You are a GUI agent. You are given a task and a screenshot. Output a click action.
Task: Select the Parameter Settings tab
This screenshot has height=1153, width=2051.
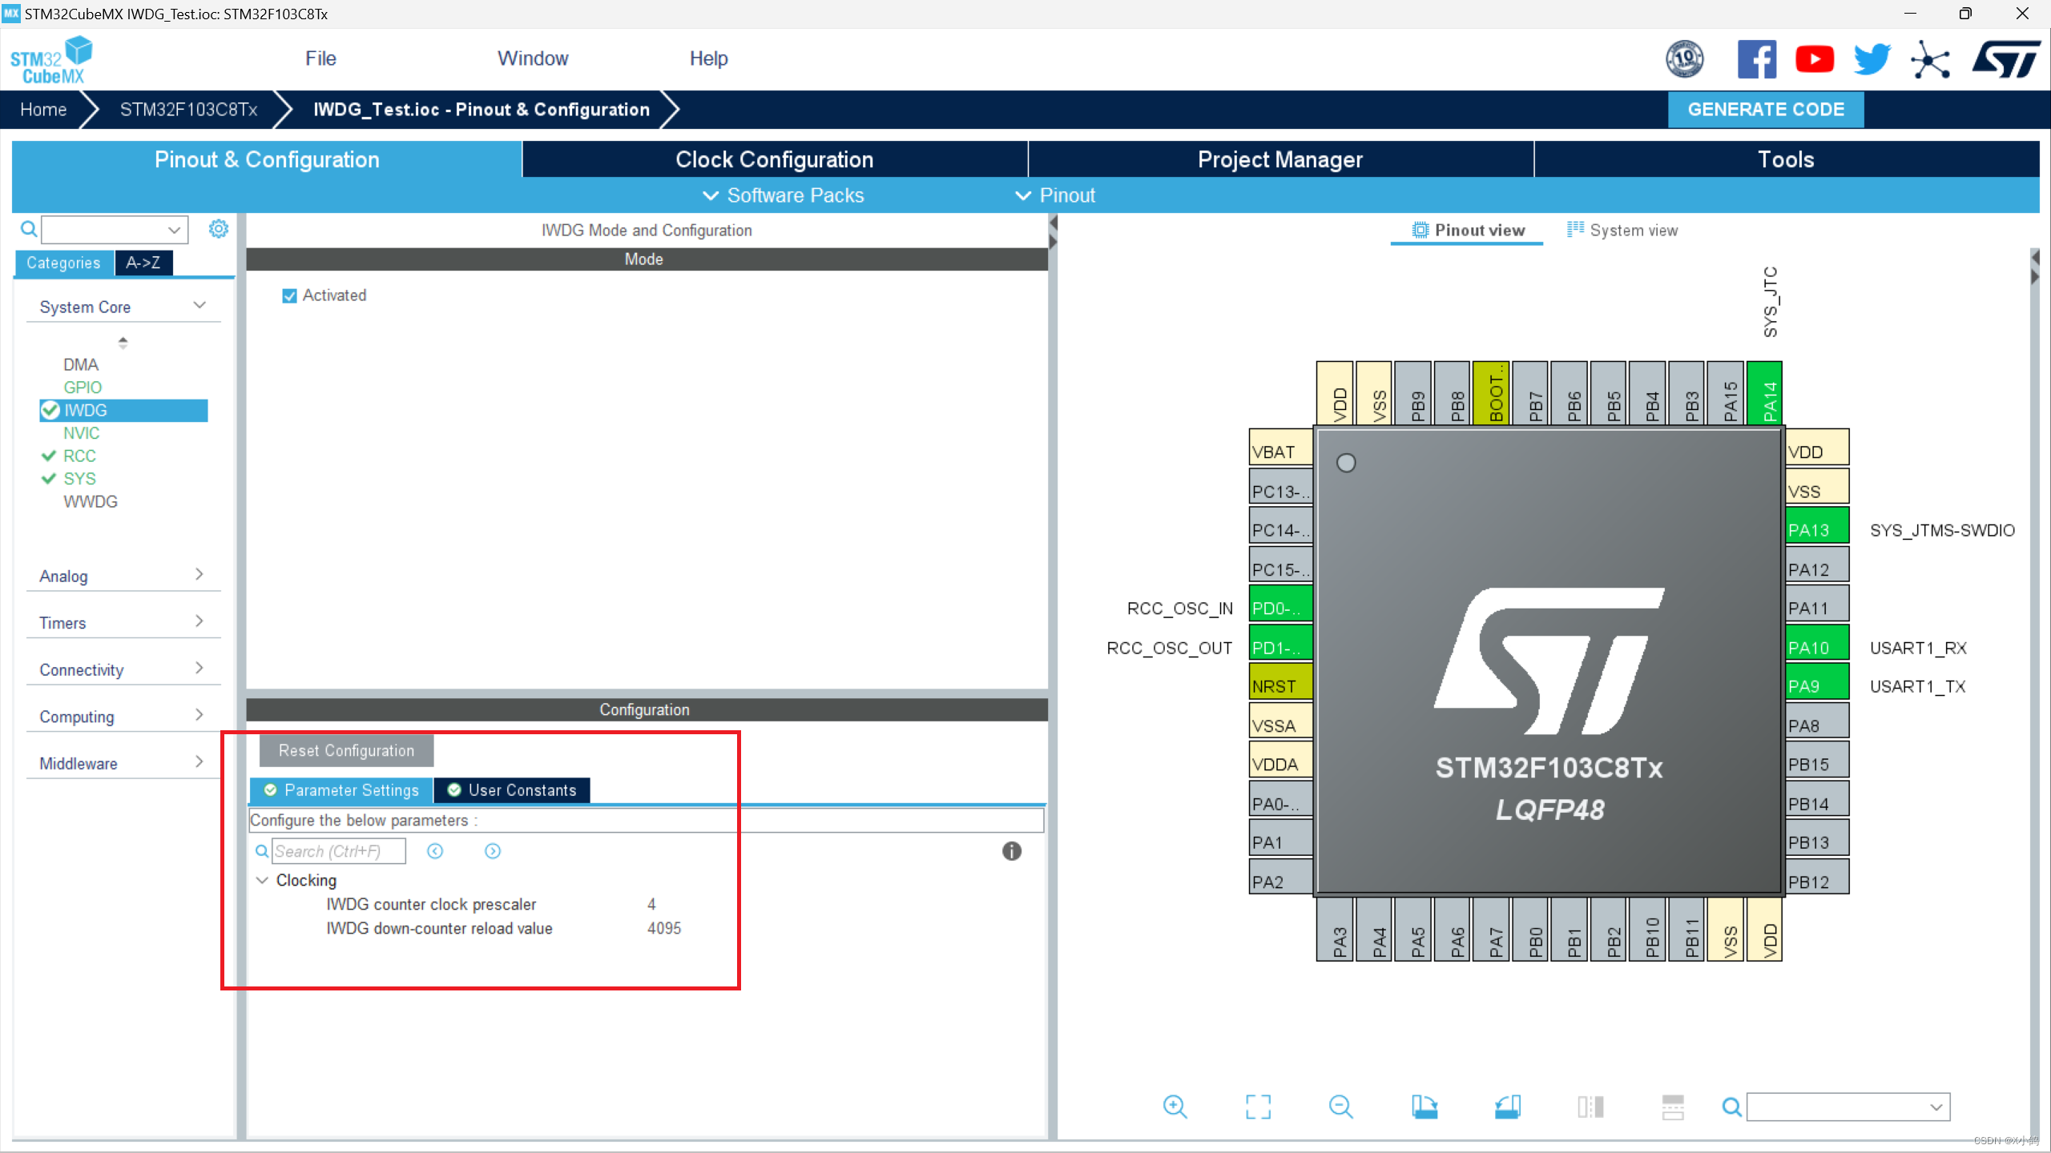pos(342,789)
